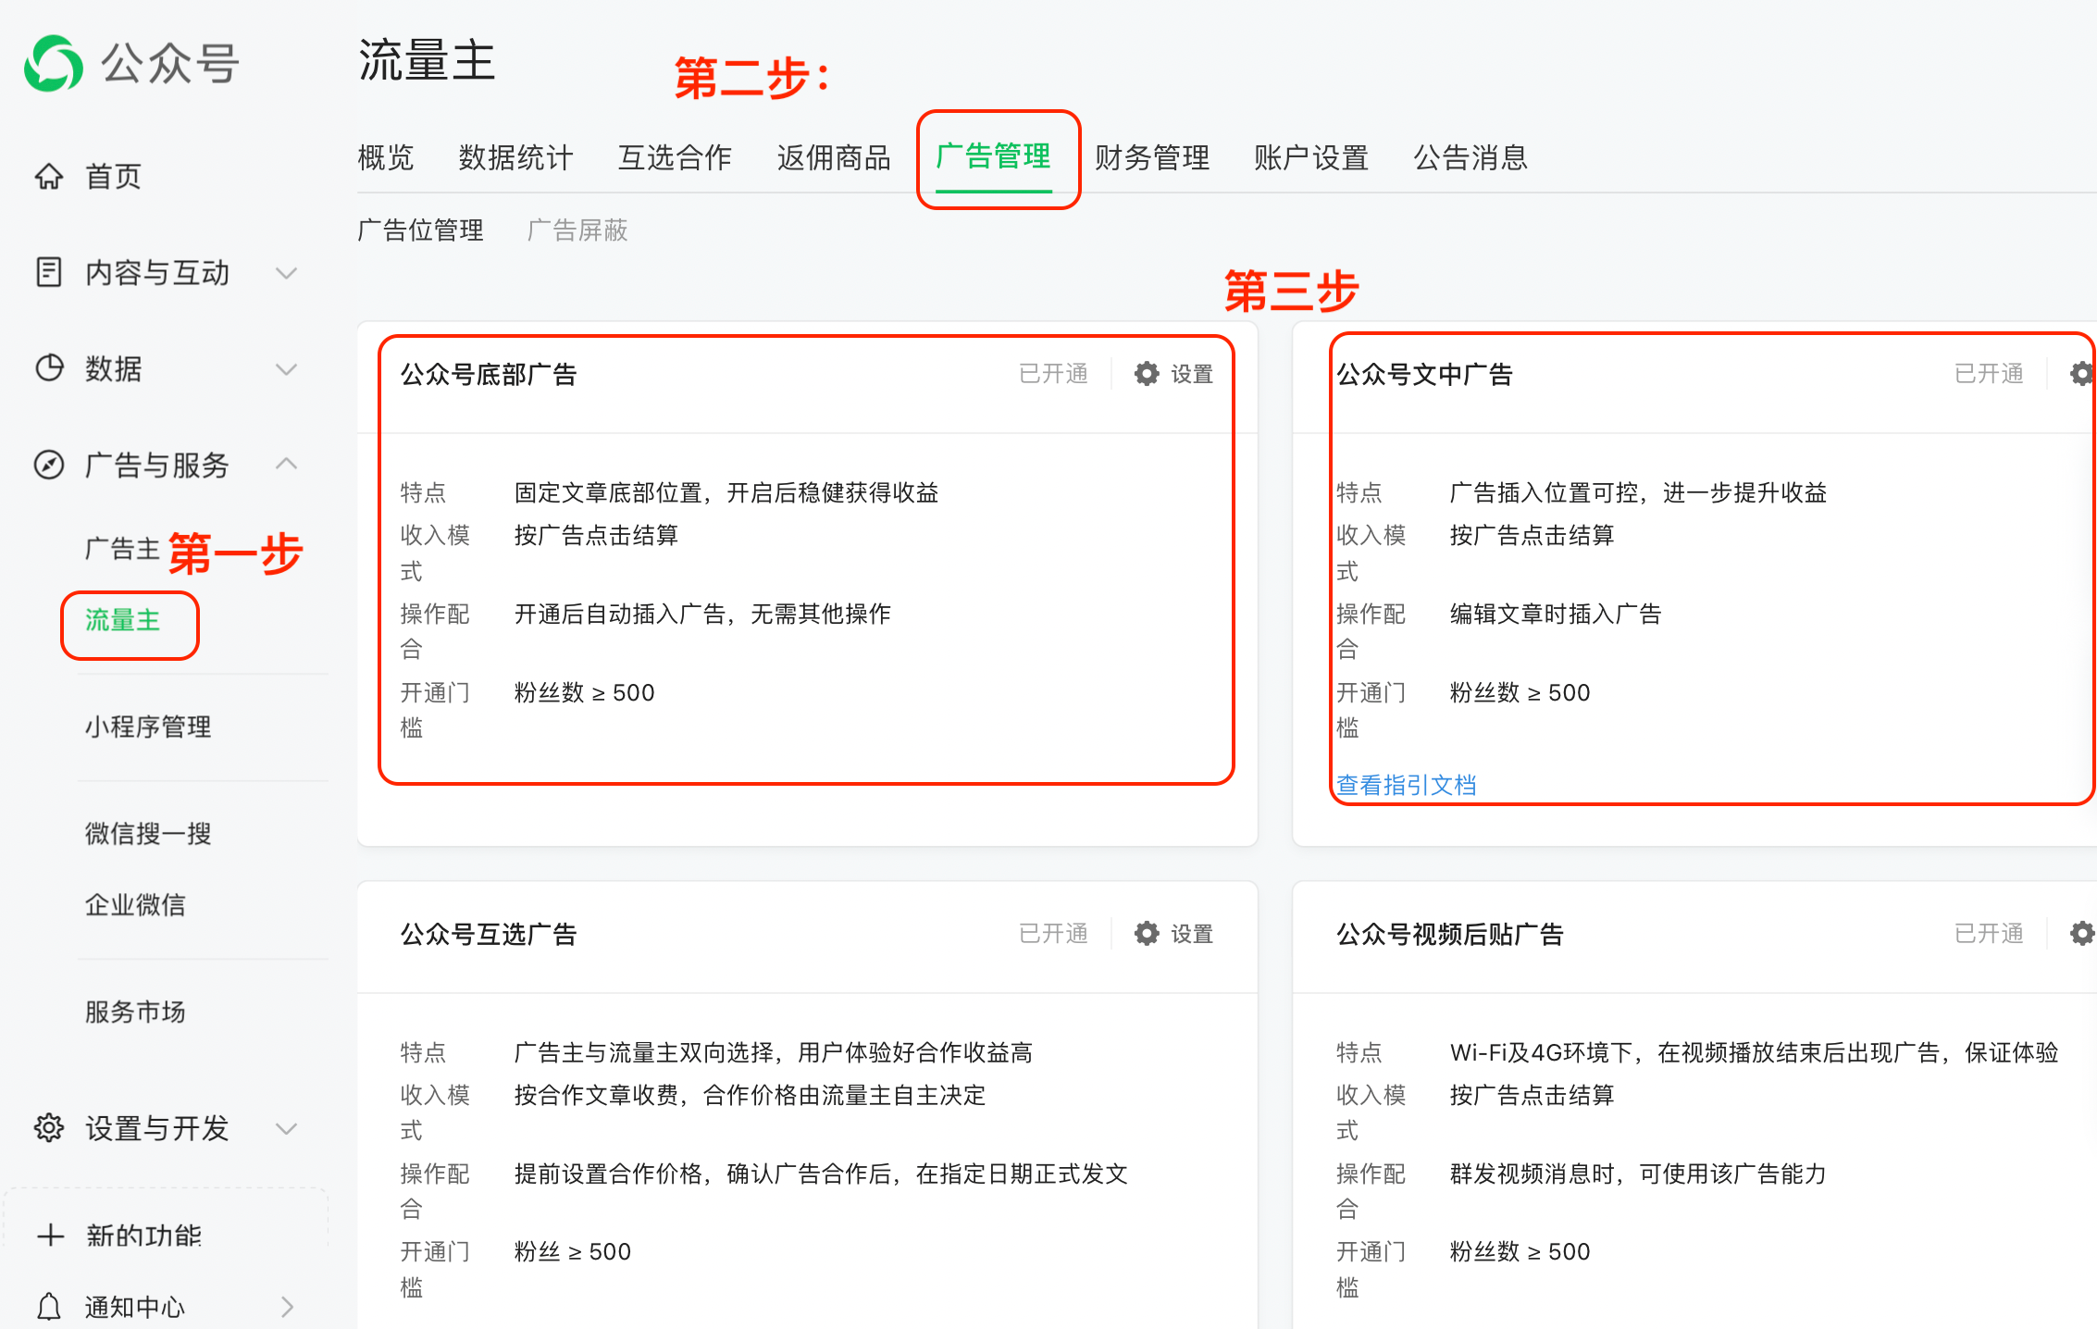Expand the 内容与互动 chevron
Viewport: 2097px width, 1329px height.
tap(287, 273)
